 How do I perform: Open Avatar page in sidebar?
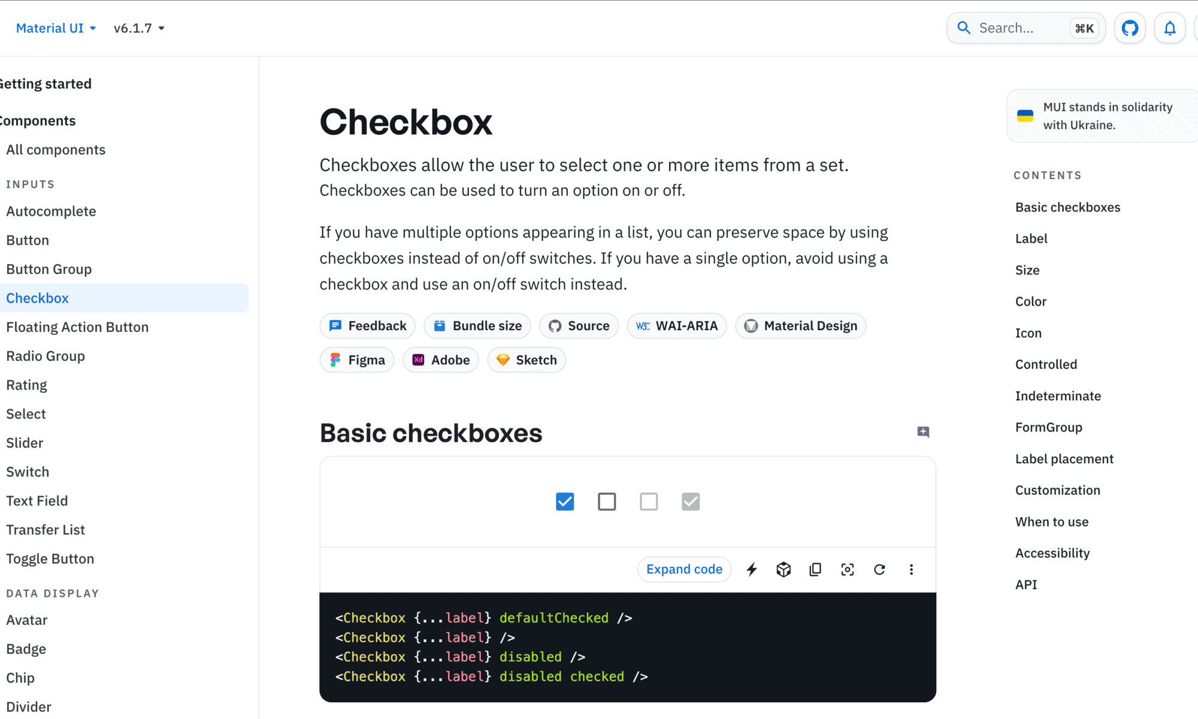tap(27, 620)
